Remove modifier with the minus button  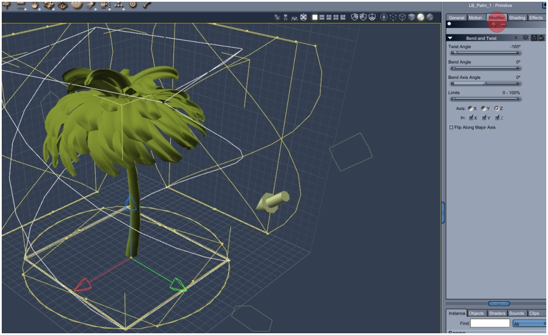(x=503, y=24)
